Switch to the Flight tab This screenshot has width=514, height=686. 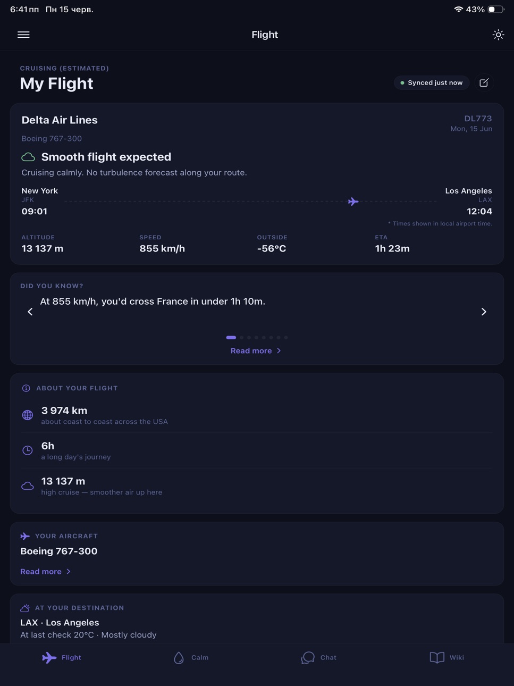[62, 658]
